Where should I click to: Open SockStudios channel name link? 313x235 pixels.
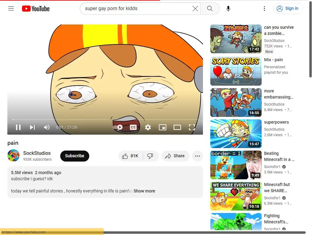(37, 153)
